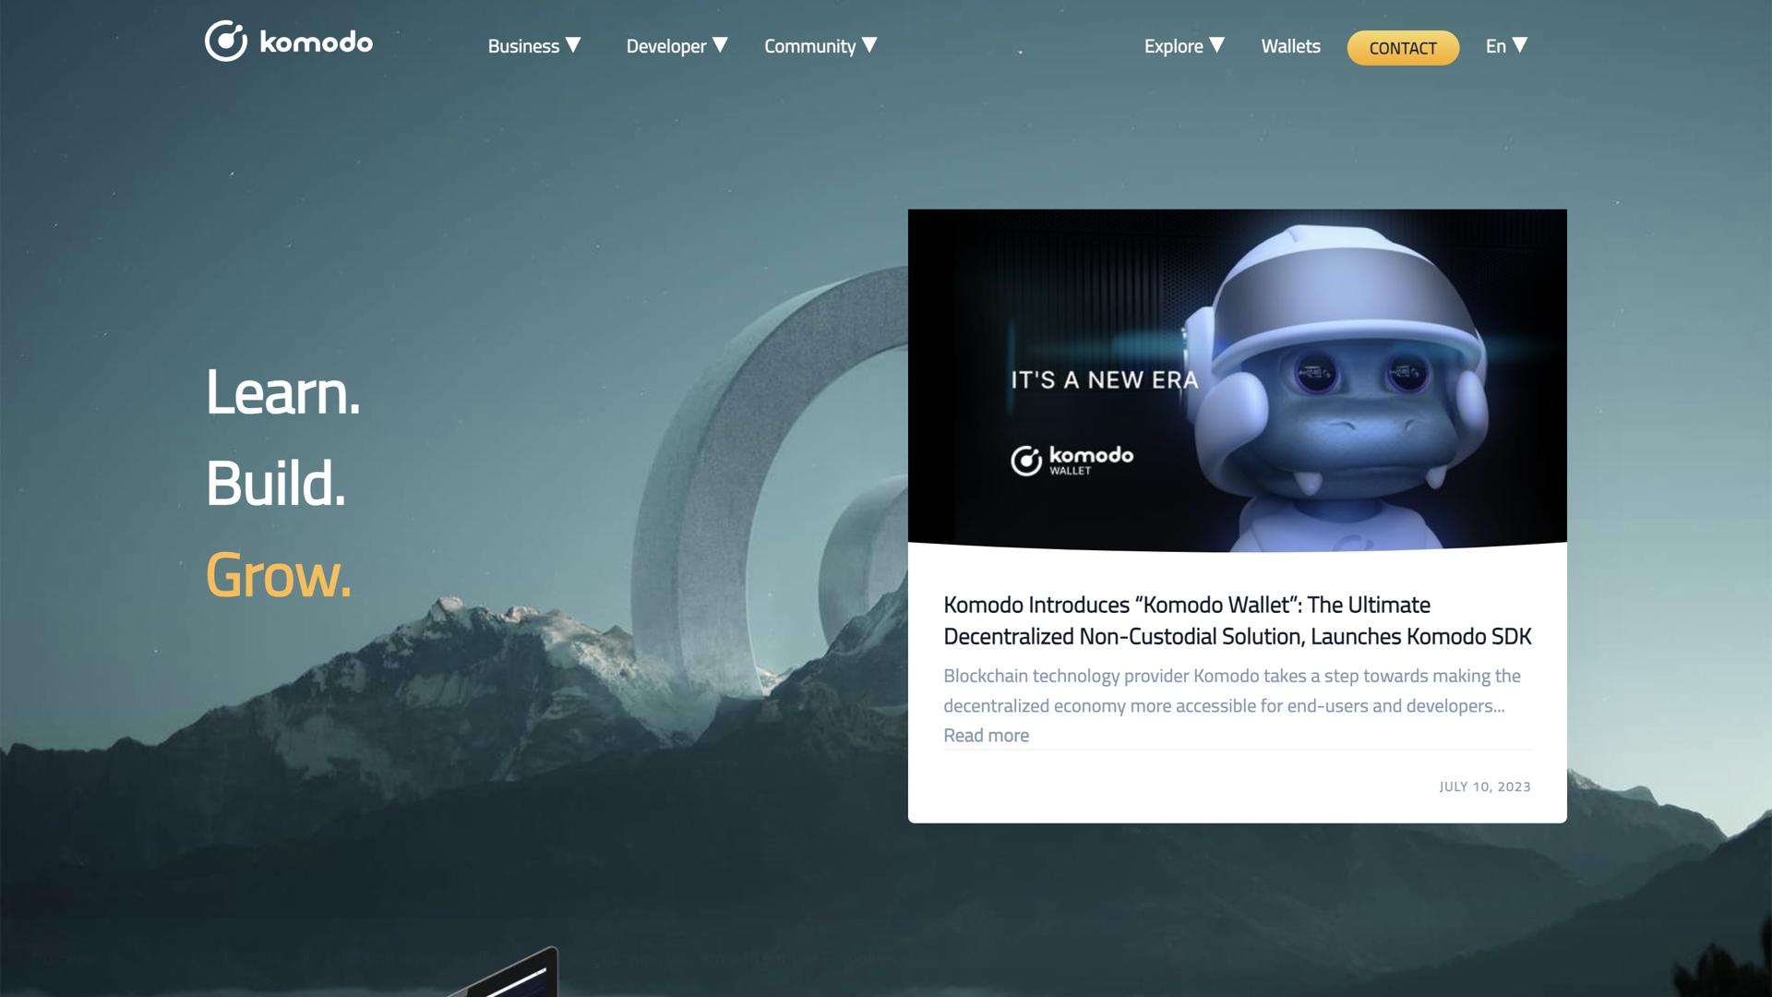The image size is (1772, 997).
Task: Select the En language option
Action: click(1495, 46)
